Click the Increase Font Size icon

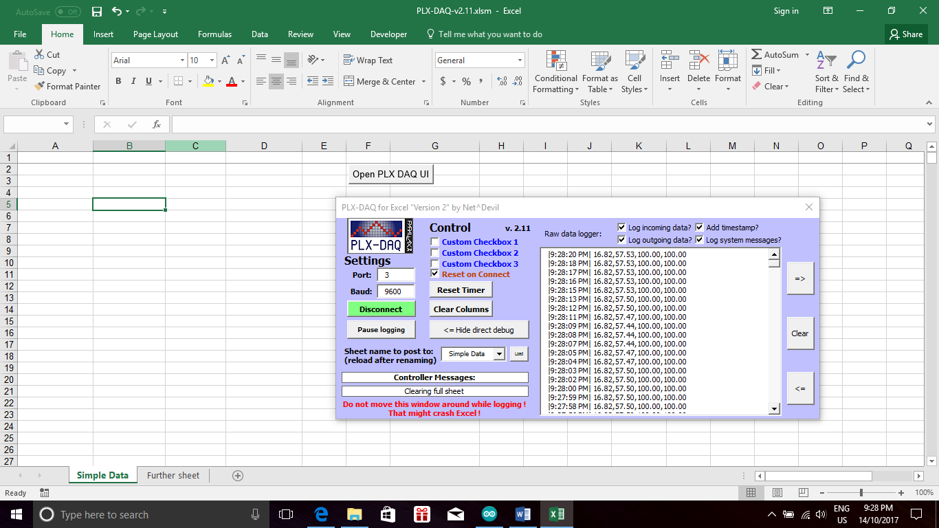(x=225, y=60)
